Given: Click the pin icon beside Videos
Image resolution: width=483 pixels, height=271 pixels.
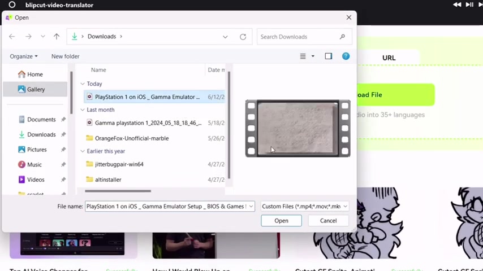Looking at the screenshot, I should point(63,180).
